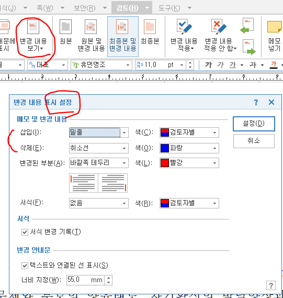The image size is (283, 298).
Task: Click the help question mark in dialog title
Action: click(256, 102)
